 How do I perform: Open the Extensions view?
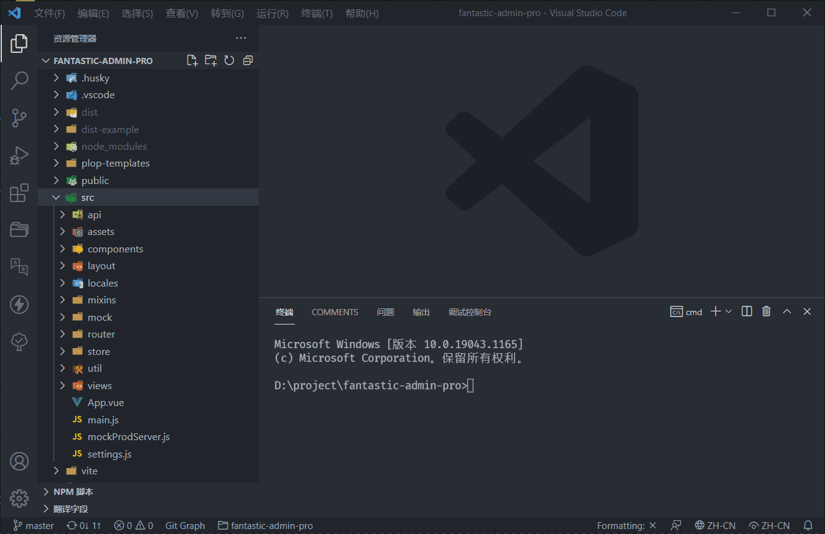[x=19, y=193]
